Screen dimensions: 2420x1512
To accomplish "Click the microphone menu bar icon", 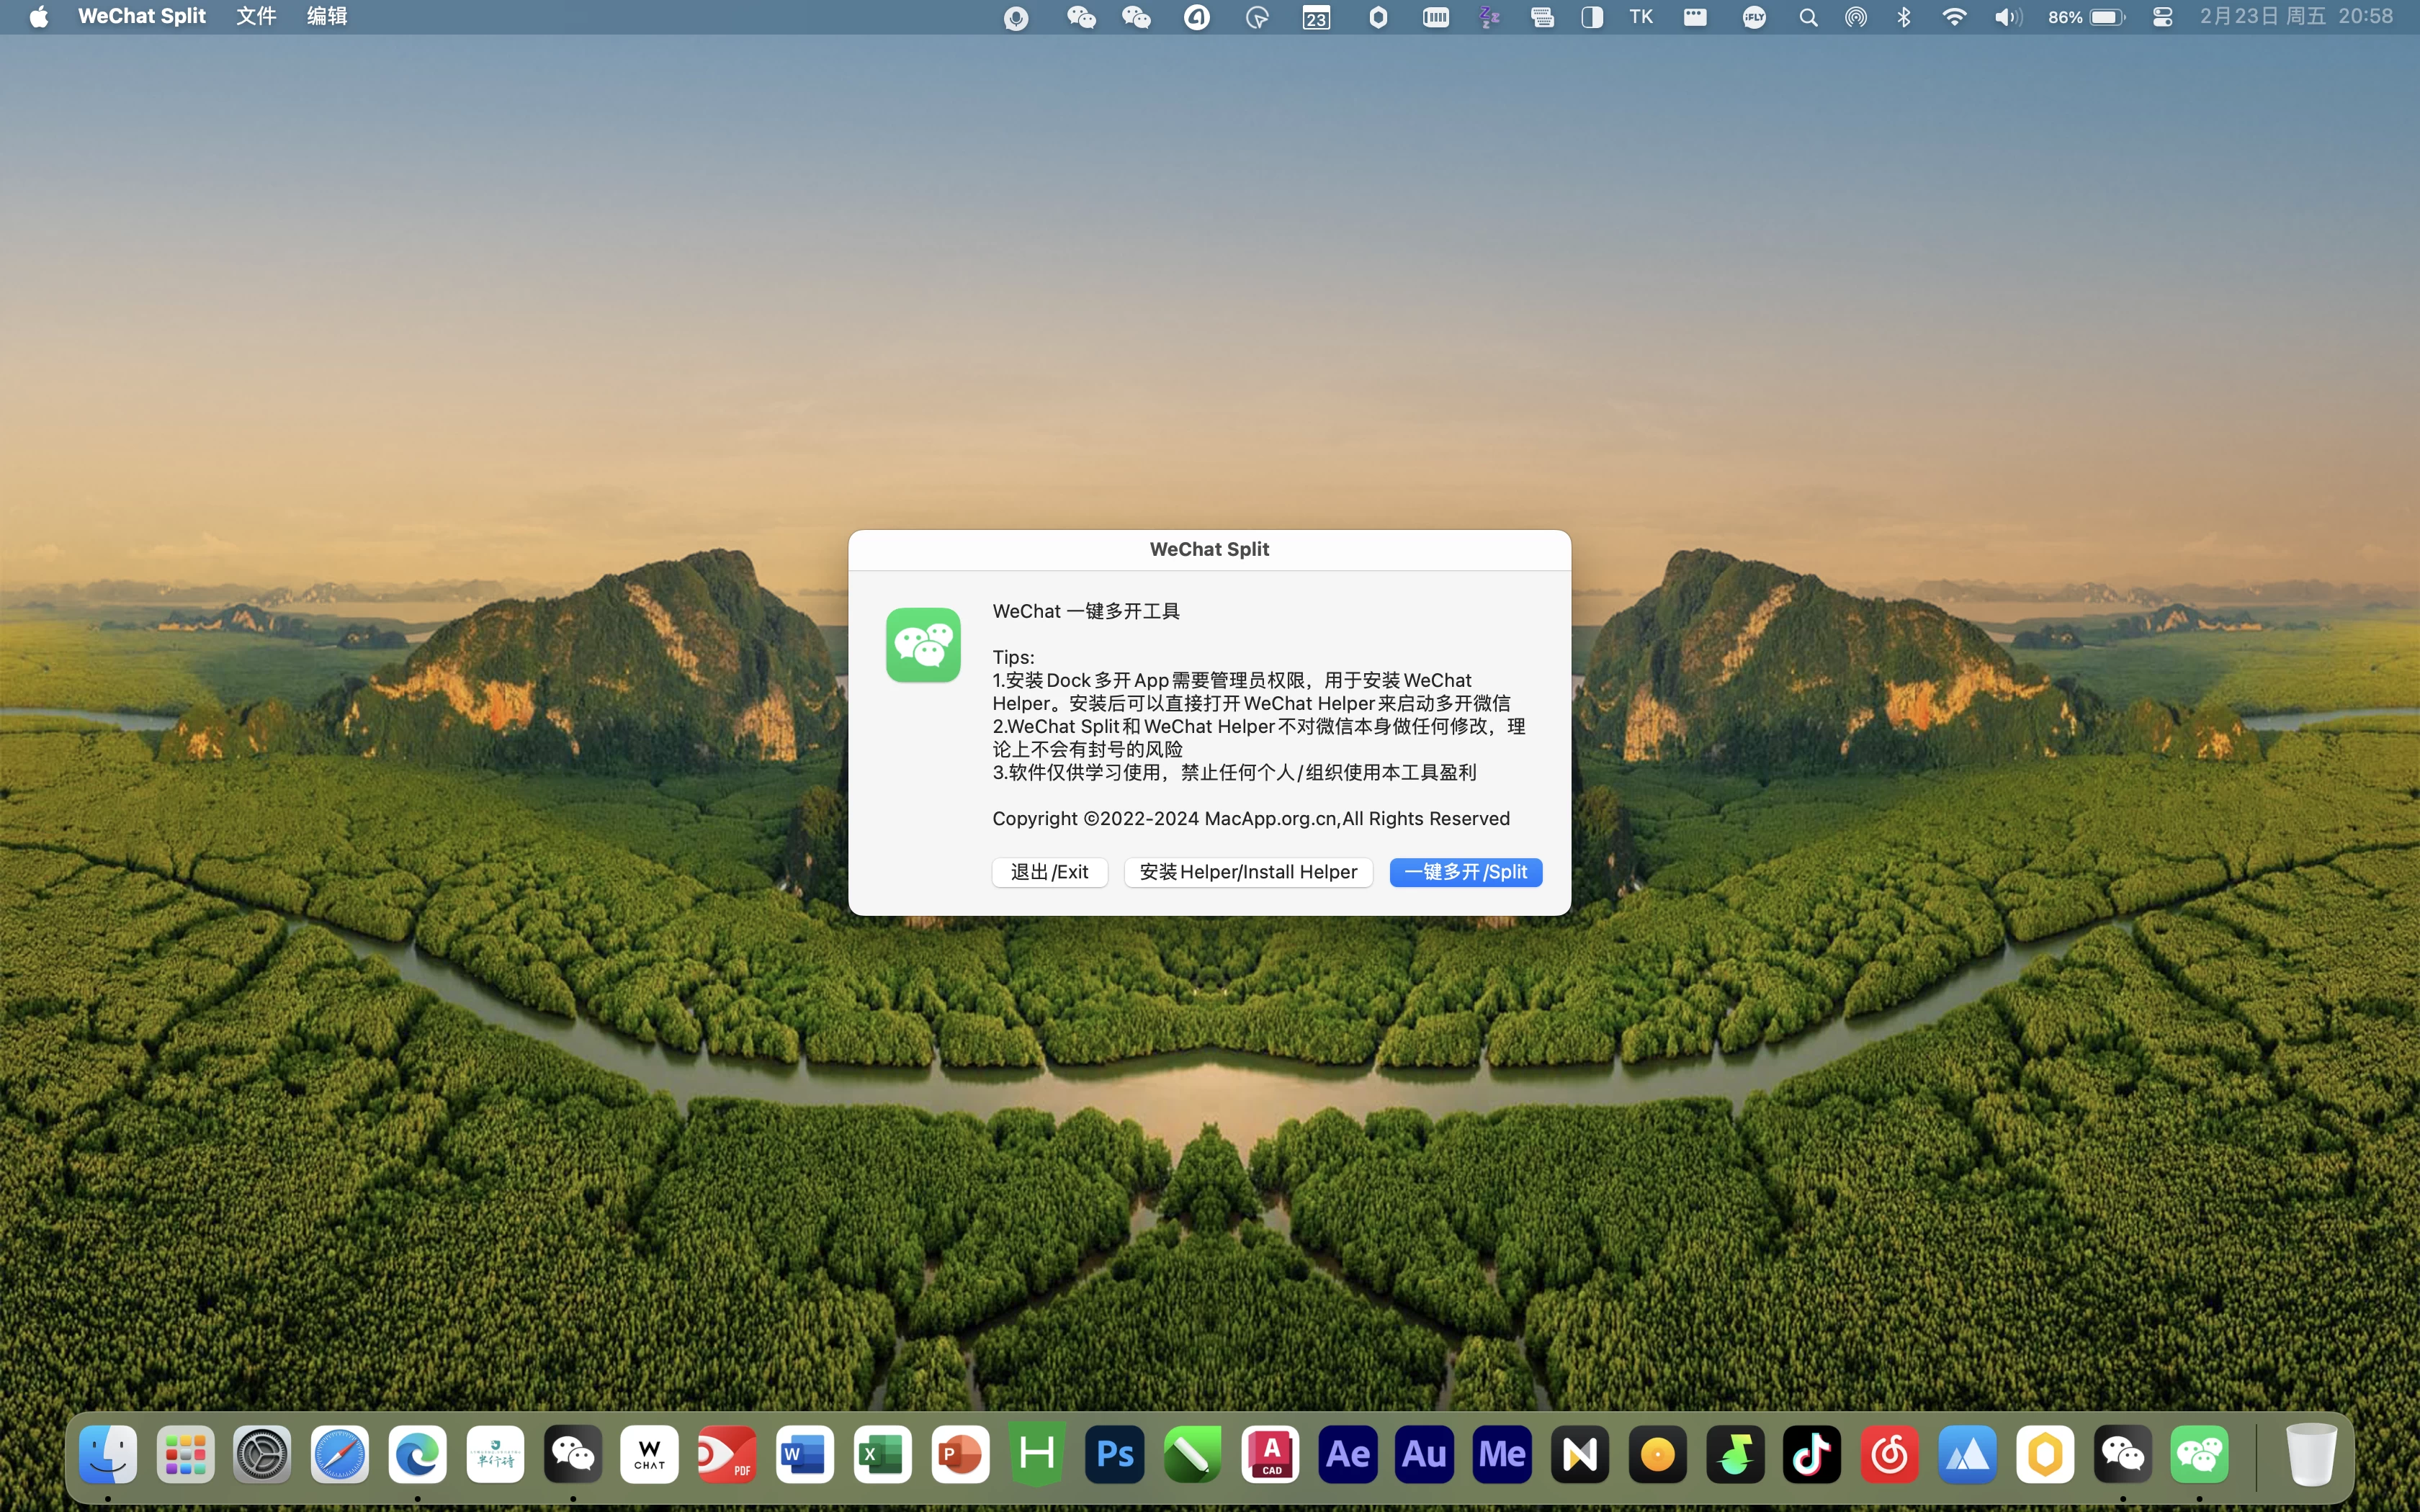I will pyautogui.click(x=1016, y=18).
